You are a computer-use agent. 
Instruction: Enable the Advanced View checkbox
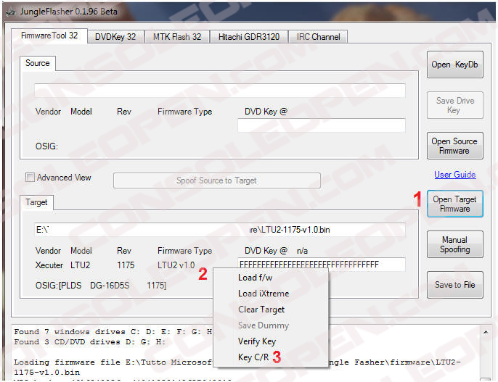point(30,177)
